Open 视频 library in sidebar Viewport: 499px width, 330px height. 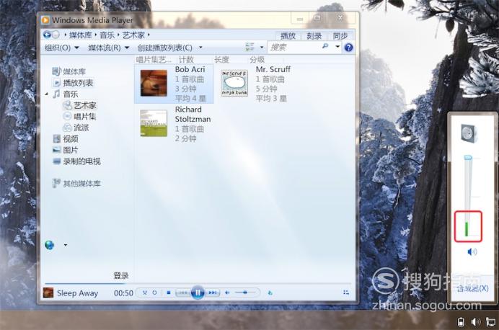coord(65,138)
